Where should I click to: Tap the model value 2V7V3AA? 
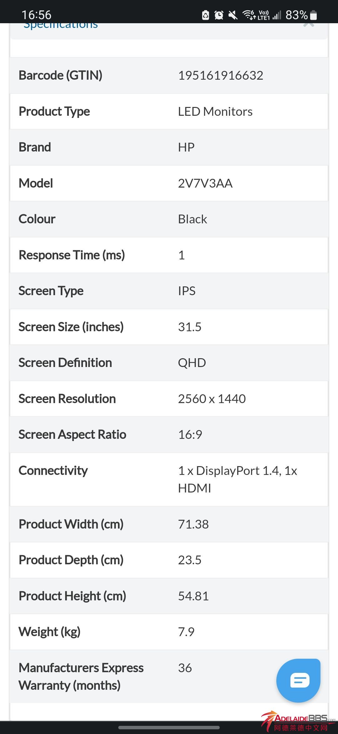205,183
